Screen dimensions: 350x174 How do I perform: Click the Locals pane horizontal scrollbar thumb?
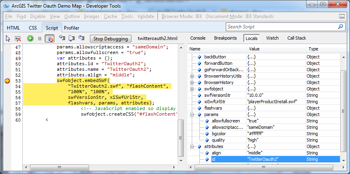tap(264, 167)
